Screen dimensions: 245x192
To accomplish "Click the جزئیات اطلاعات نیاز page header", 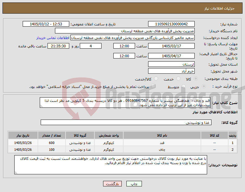I will coord(219,8).
